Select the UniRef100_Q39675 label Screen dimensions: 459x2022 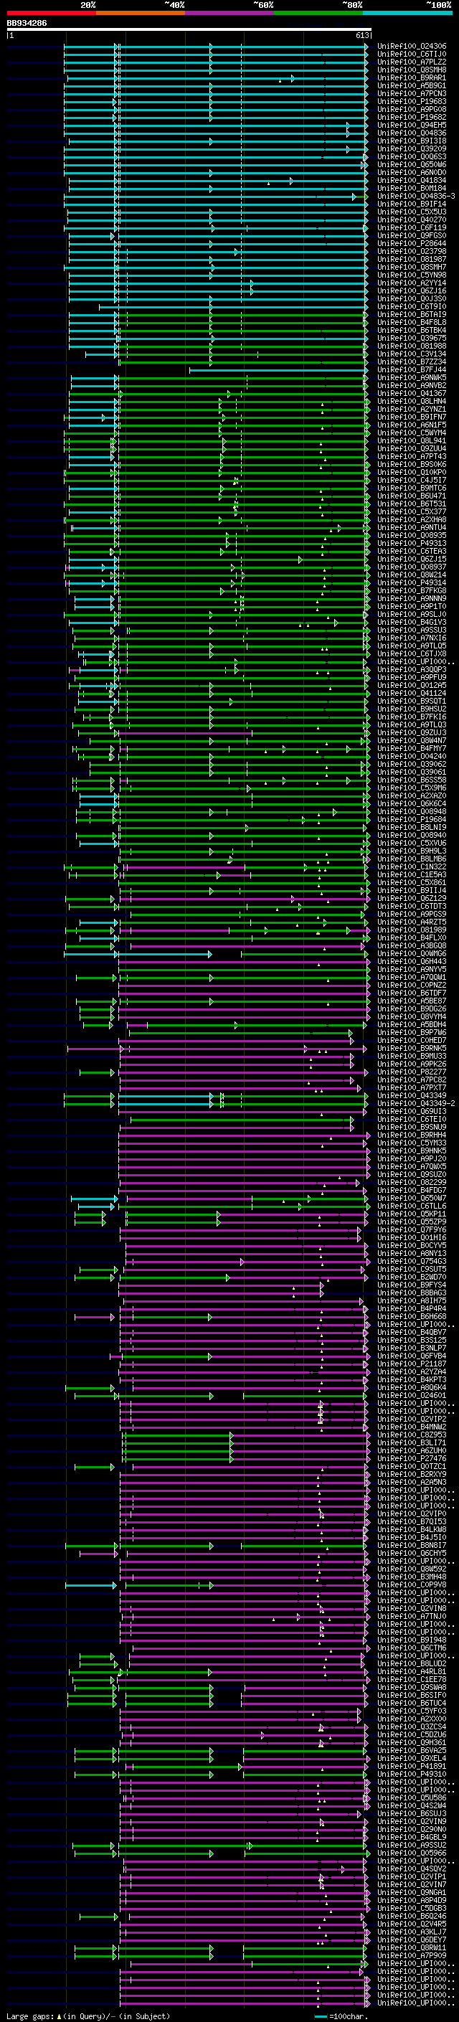point(412,338)
